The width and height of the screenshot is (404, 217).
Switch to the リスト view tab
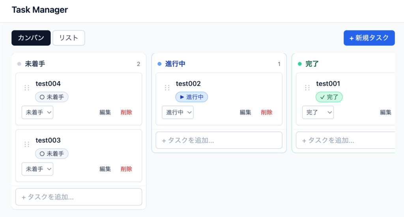(x=69, y=38)
